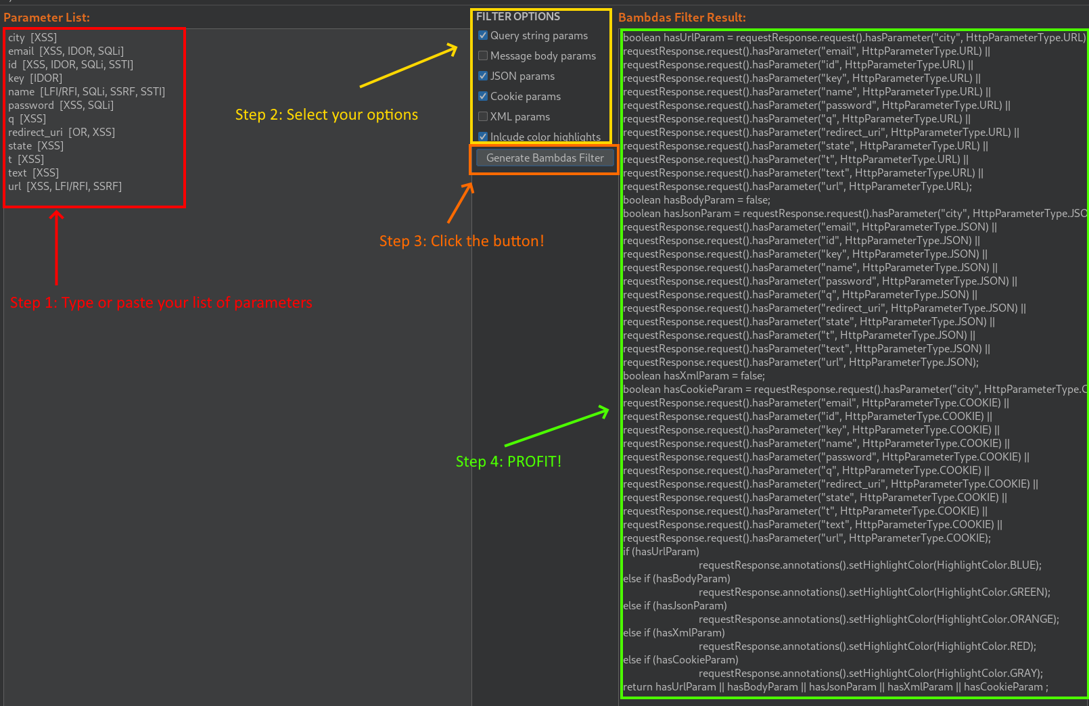Click the final 'return hasUrlParam ||' line

[x=835, y=686]
